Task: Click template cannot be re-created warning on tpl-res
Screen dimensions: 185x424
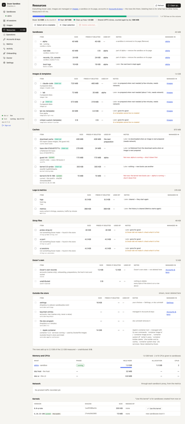Action: pyautogui.click(x=127, y=113)
